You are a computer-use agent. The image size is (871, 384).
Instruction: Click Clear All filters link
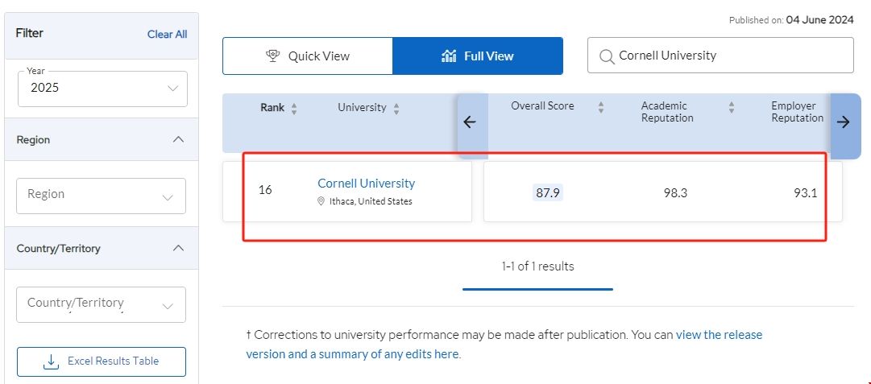(167, 34)
